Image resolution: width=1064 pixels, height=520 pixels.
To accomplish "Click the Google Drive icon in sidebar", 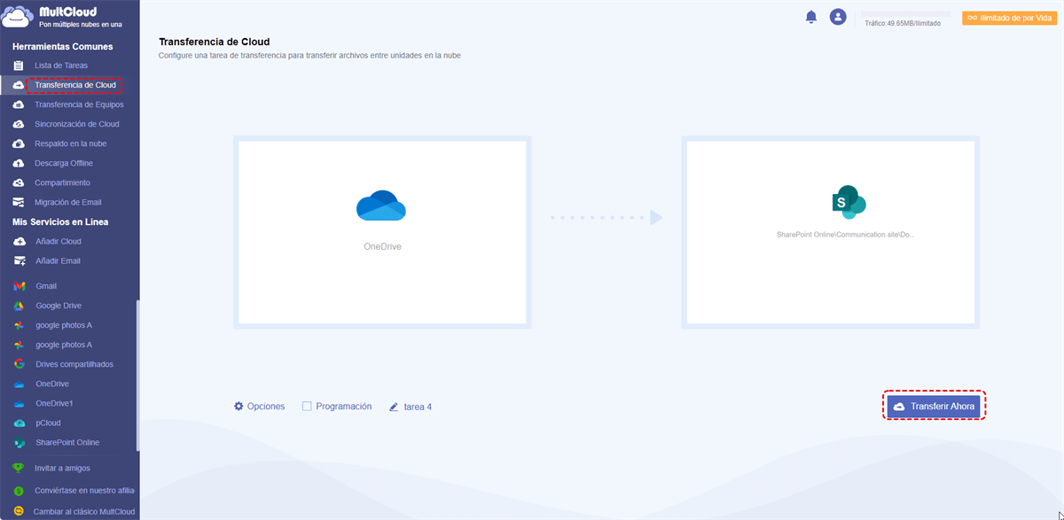I will coord(19,306).
